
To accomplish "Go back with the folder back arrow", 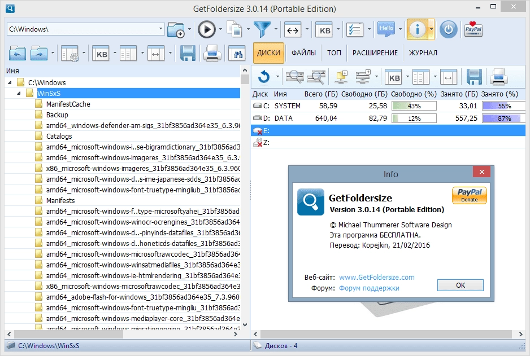I will (x=18, y=54).
